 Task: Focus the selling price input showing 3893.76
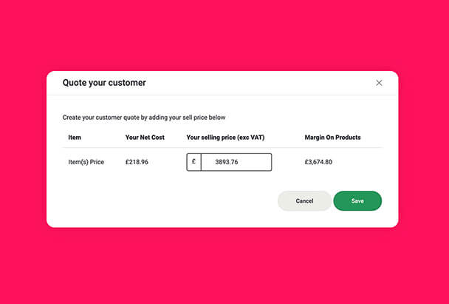[x=236, y=162]
